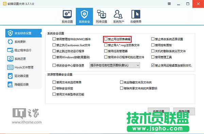The image size is (204, 134).
Task: Tick 禁用管理工具 checkbox
Action: point(153,57)
